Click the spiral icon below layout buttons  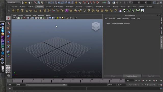8,75
